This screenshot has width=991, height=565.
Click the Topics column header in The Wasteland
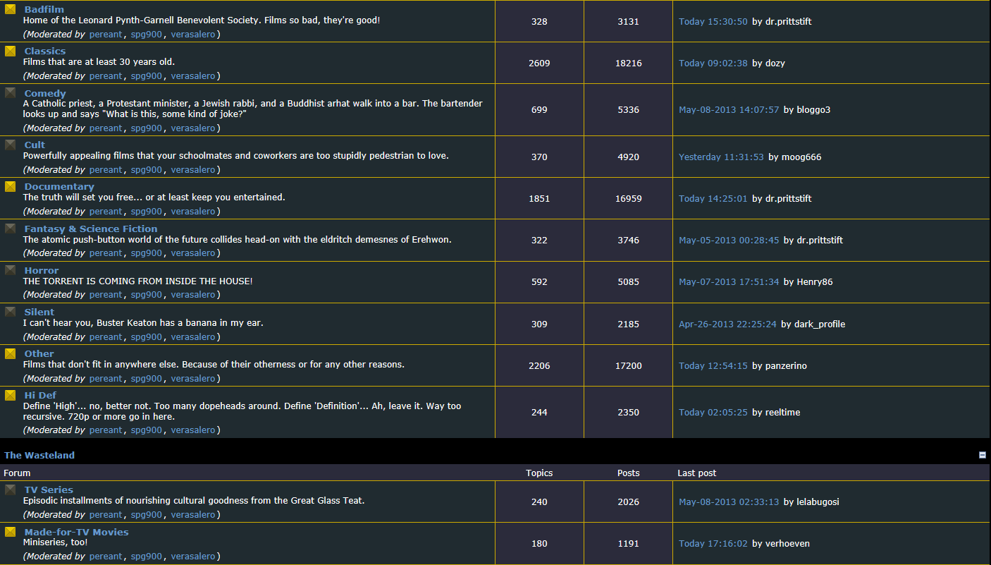coord(539,473)
